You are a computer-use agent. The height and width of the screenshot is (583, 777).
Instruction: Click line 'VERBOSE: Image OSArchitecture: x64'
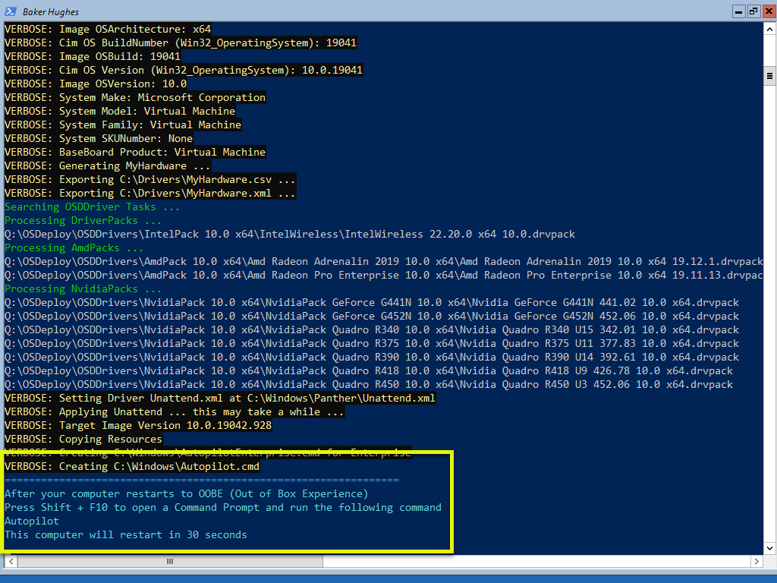coord(108,30)
